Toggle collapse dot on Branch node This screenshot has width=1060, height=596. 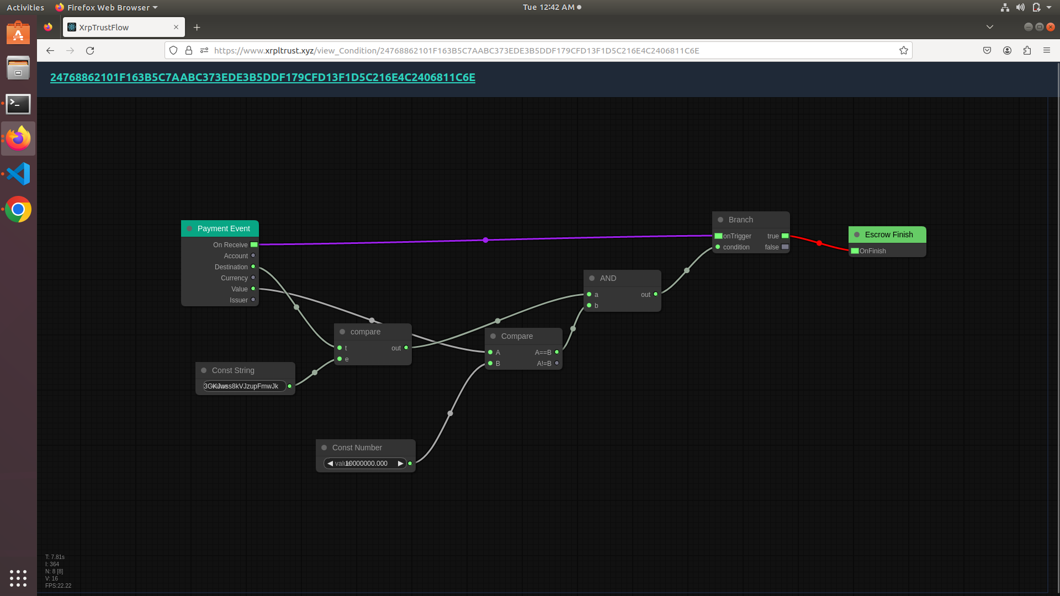point(720,220)
